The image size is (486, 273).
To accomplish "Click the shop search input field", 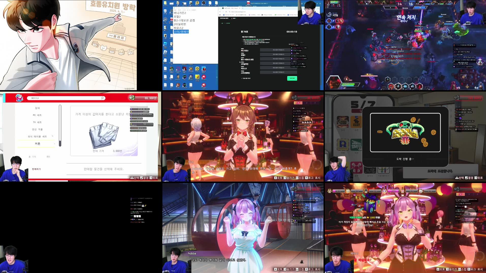I will [x=66, y=98].
